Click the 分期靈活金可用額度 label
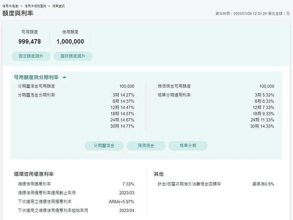 [x=37, y=86]
